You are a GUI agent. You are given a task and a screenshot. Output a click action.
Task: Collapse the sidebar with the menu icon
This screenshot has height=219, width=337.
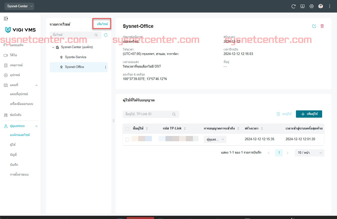tap(6, 19)
